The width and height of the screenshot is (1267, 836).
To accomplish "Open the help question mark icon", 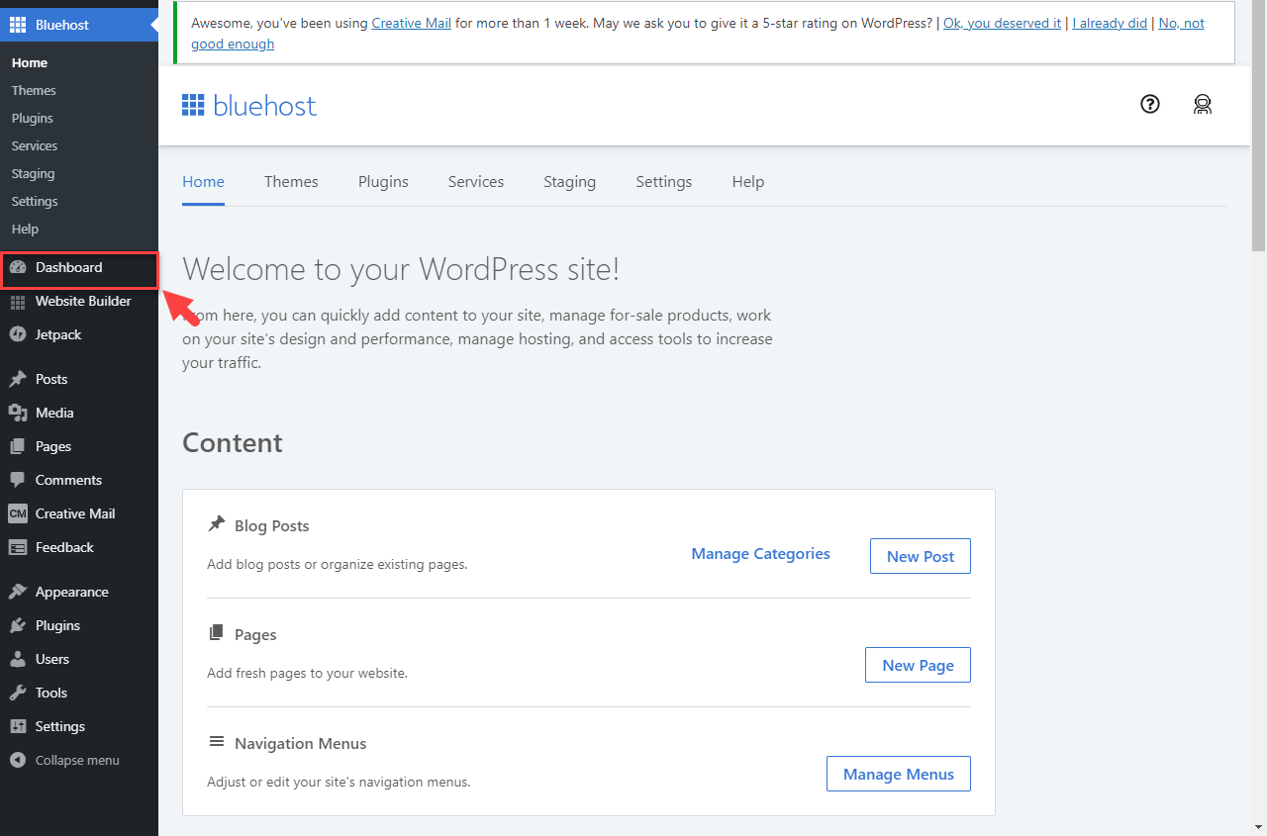I will [x=1149, y=104].
